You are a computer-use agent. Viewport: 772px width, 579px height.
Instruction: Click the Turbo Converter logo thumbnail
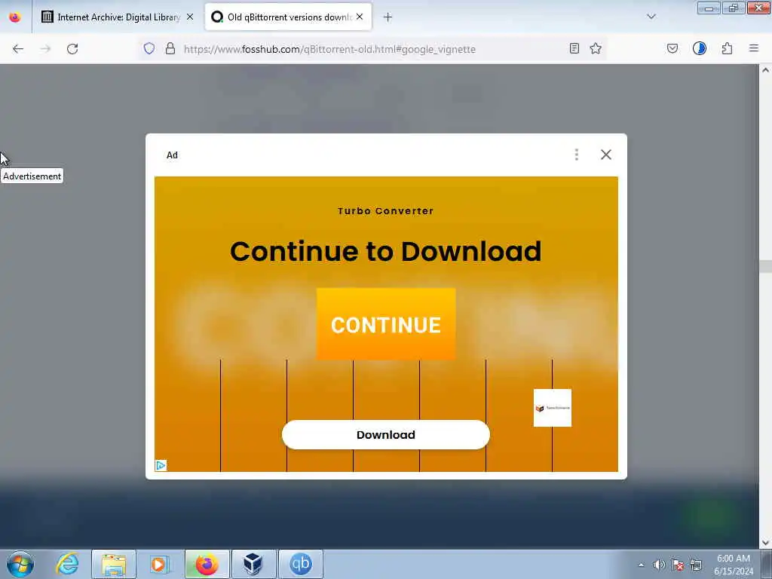(x=553, y=408)
